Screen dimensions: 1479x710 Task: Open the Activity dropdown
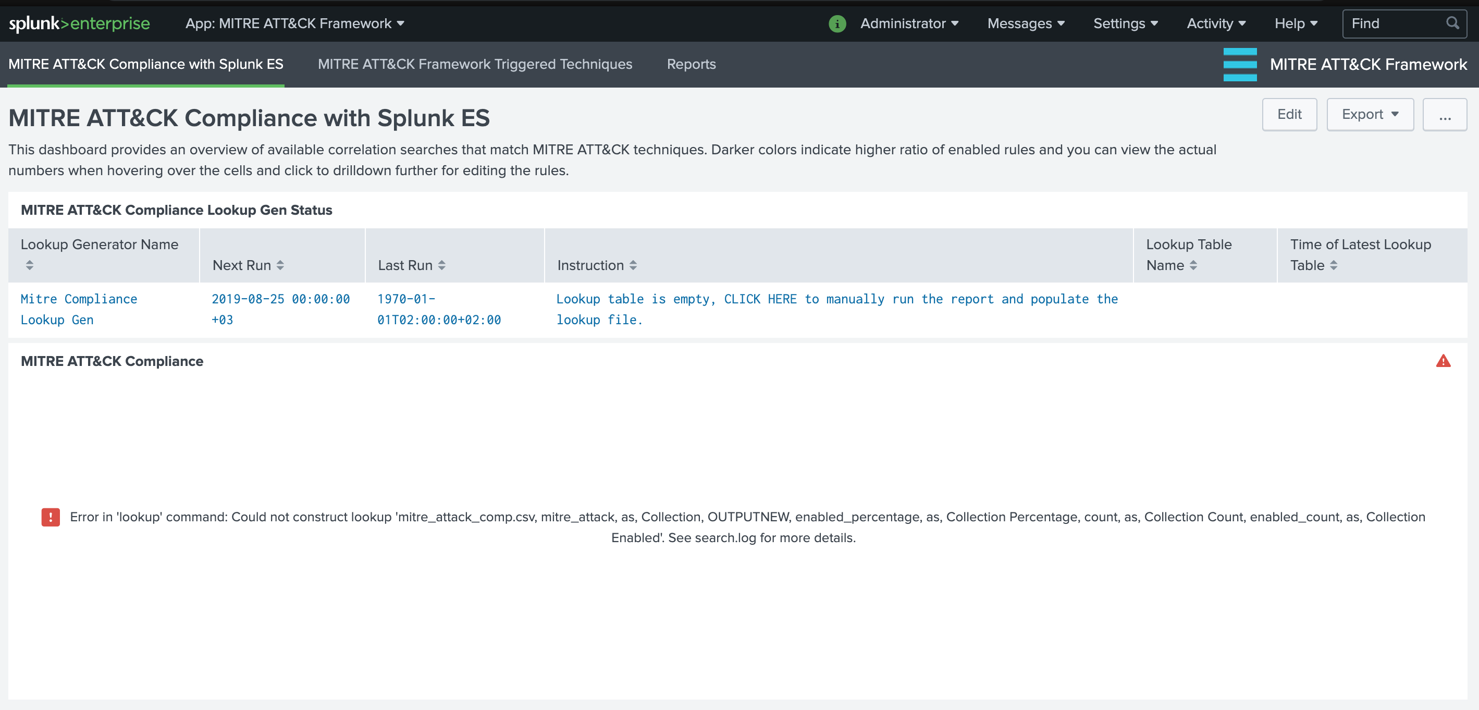(x=1215, y=23)
